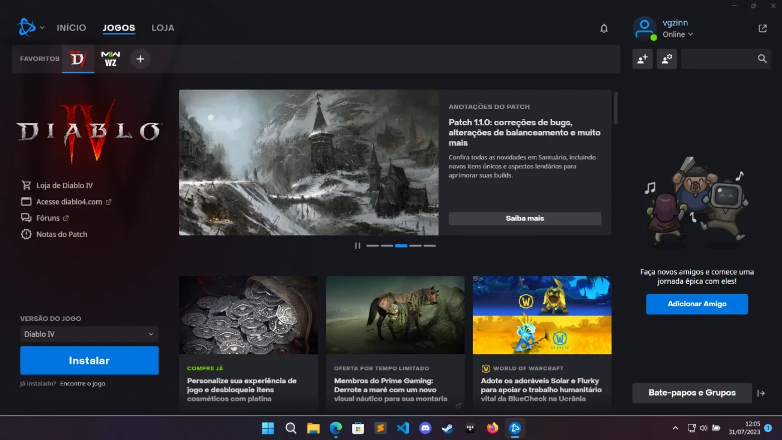Click the Saiba mais button
The height and width of the screenshot is (440, 782).
[525, 218]
